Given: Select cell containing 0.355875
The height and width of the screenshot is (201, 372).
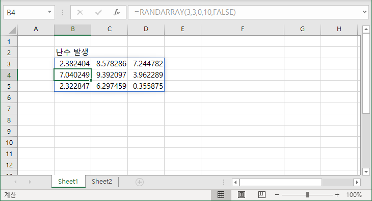Looking at the screenshot, I should click(x=146, y=86).
